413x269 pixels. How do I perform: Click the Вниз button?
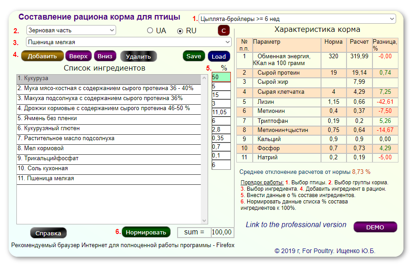tap(105, 56)
